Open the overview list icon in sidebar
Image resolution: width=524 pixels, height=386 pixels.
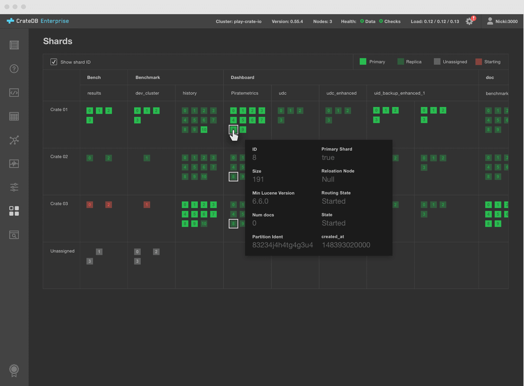pos(14,45)
